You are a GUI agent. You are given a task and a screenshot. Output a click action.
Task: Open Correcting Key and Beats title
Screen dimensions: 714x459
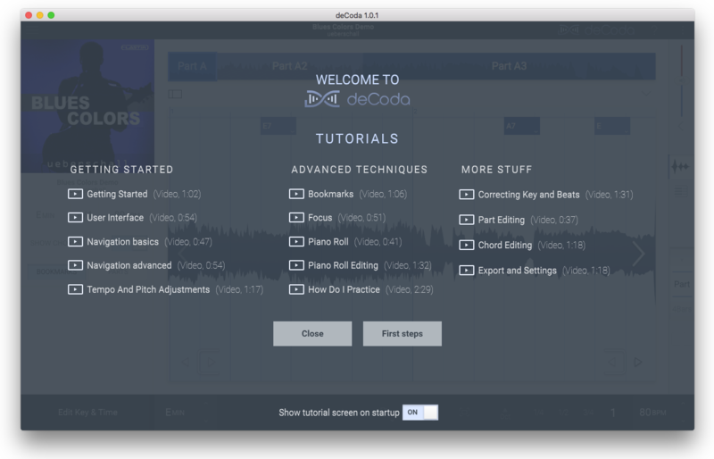(x=528, y=195)
